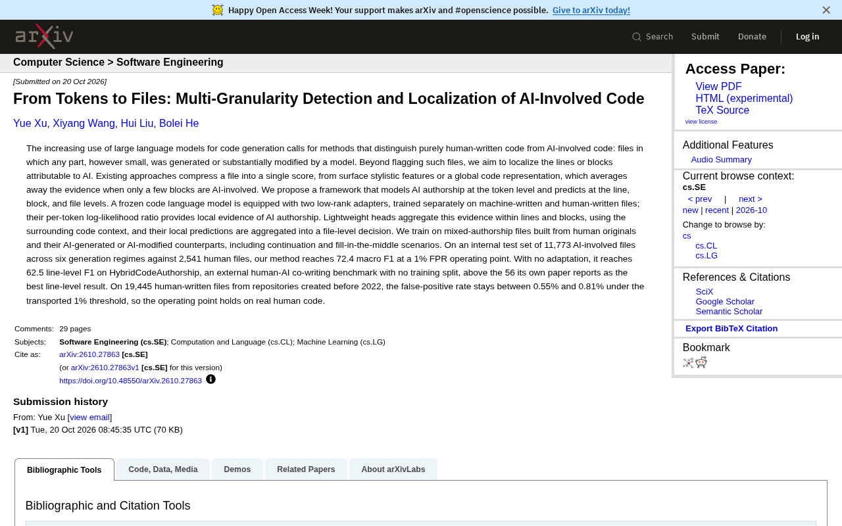Change browse context to cs.LG
This screenshot has height=526, width=842.
706,256
